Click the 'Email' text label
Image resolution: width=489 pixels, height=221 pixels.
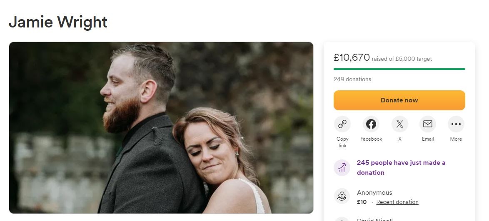[x=428, y=139]
